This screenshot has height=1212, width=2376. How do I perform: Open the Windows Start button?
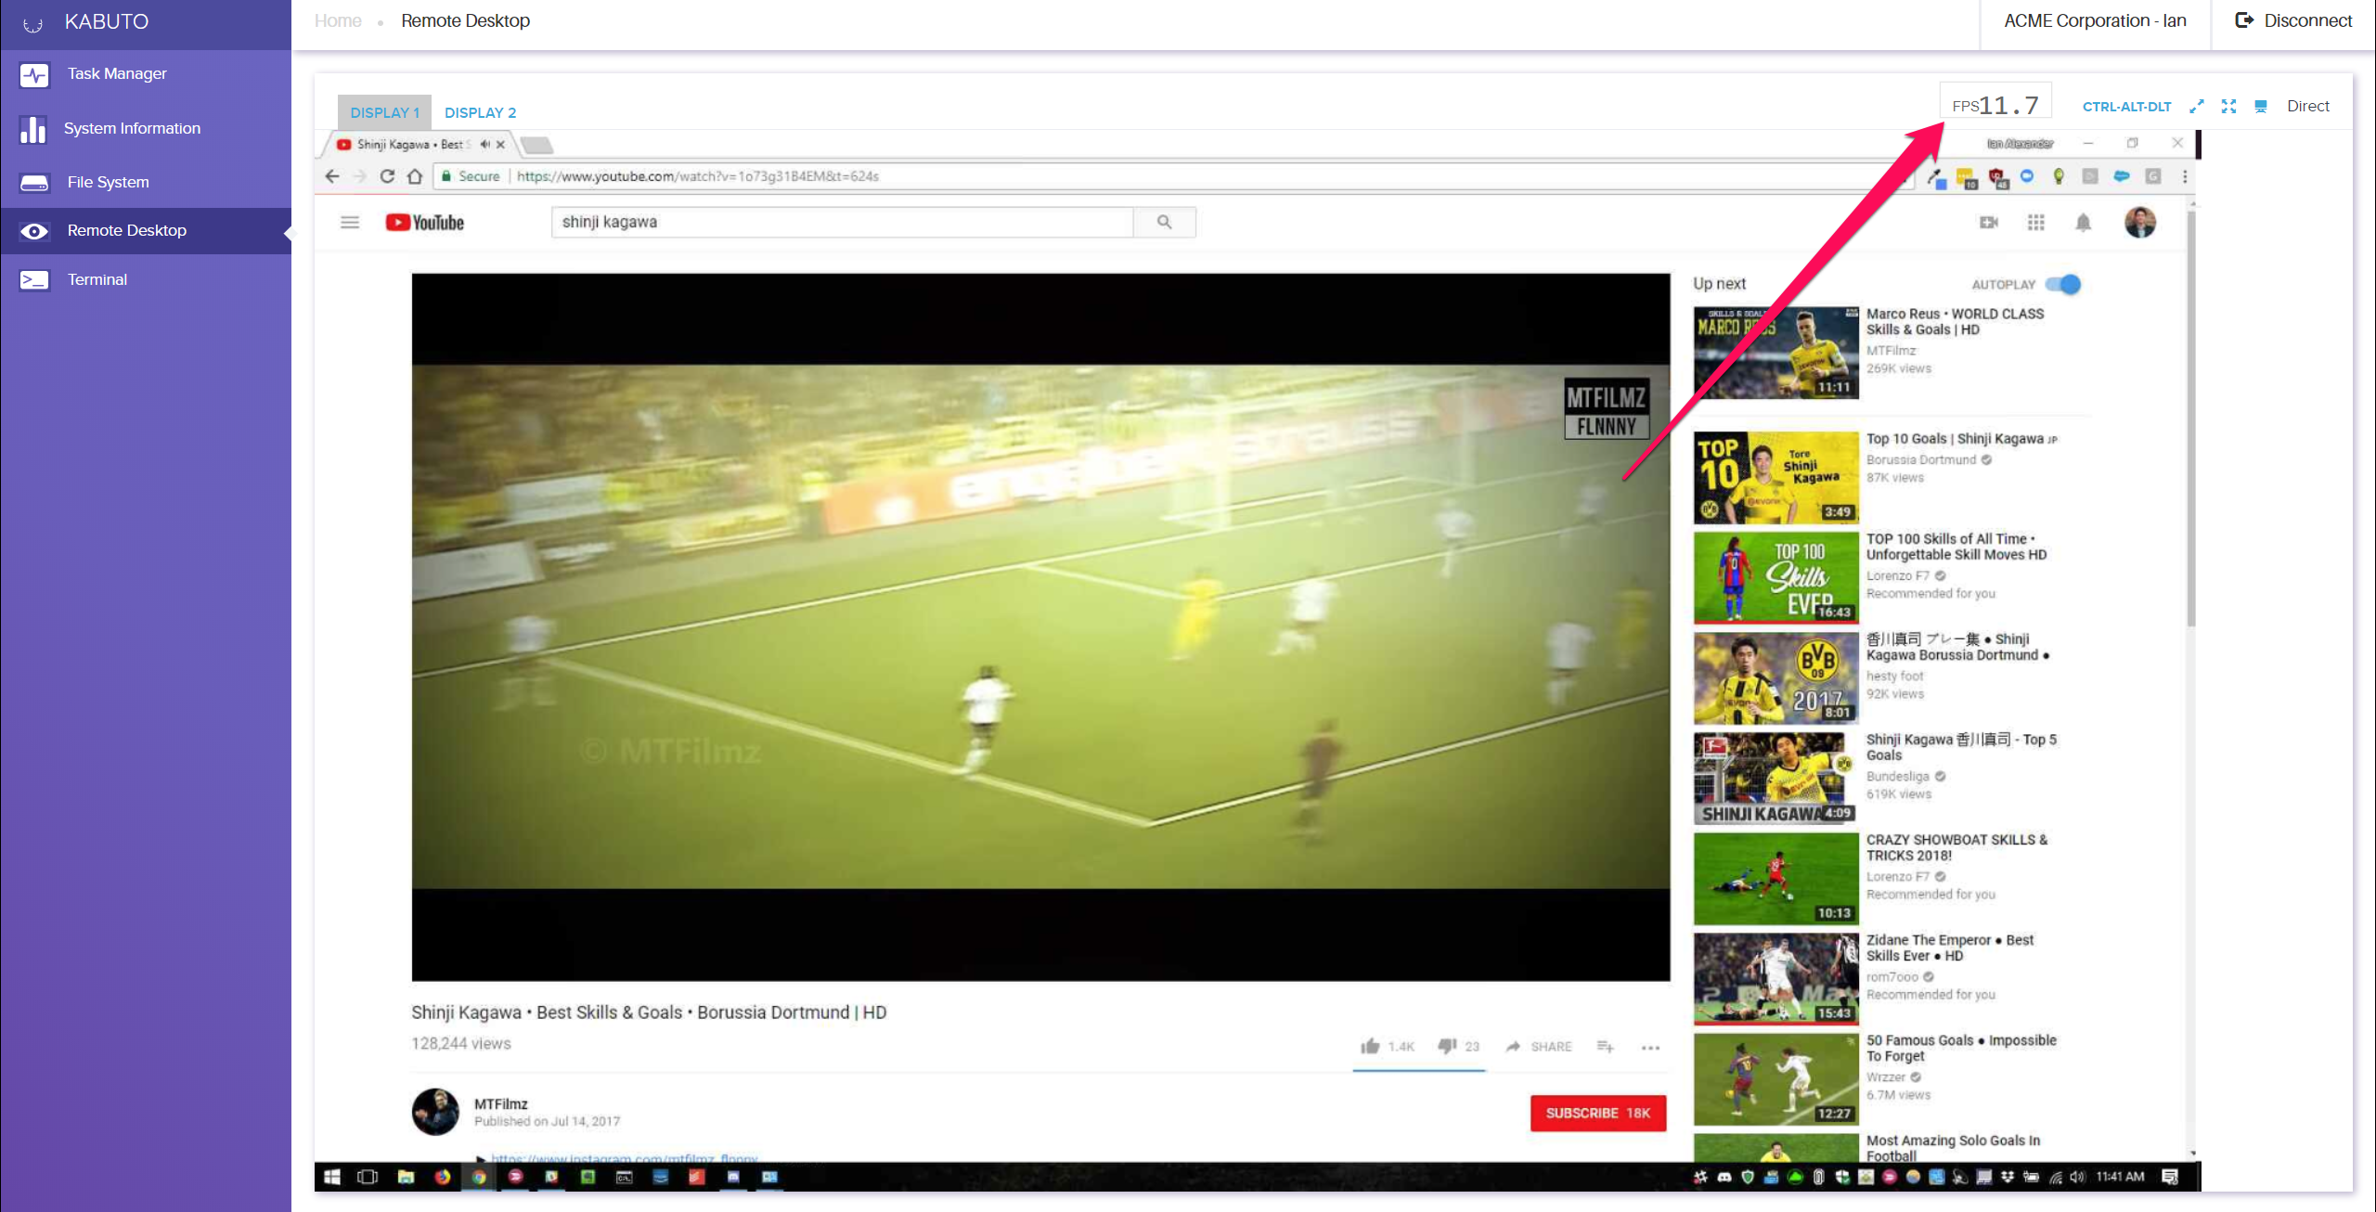pyautogui.click(x=331, y=1177)
